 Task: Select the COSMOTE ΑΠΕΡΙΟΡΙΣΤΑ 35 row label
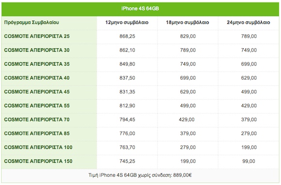pyautogui.click(x=37, y=64)
